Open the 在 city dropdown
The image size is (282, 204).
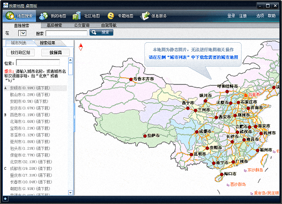(22, 33)
